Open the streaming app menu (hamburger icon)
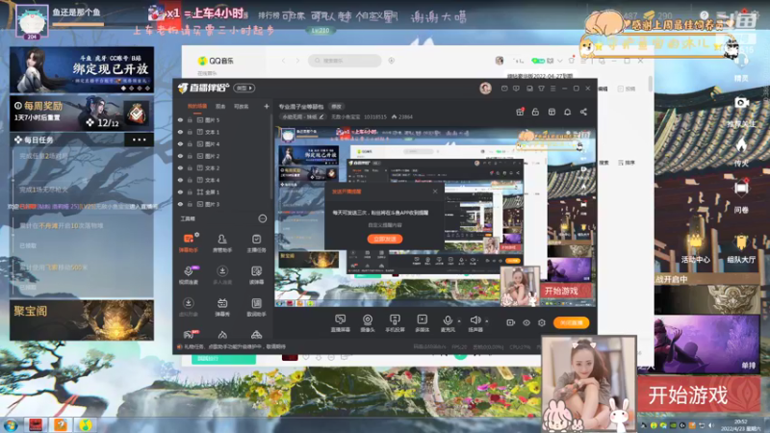Screen dimensions: 770x433 [552, 89]
